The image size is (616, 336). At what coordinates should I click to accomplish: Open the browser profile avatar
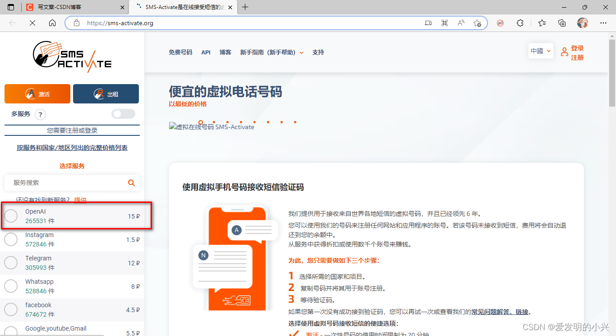(583, 23)
